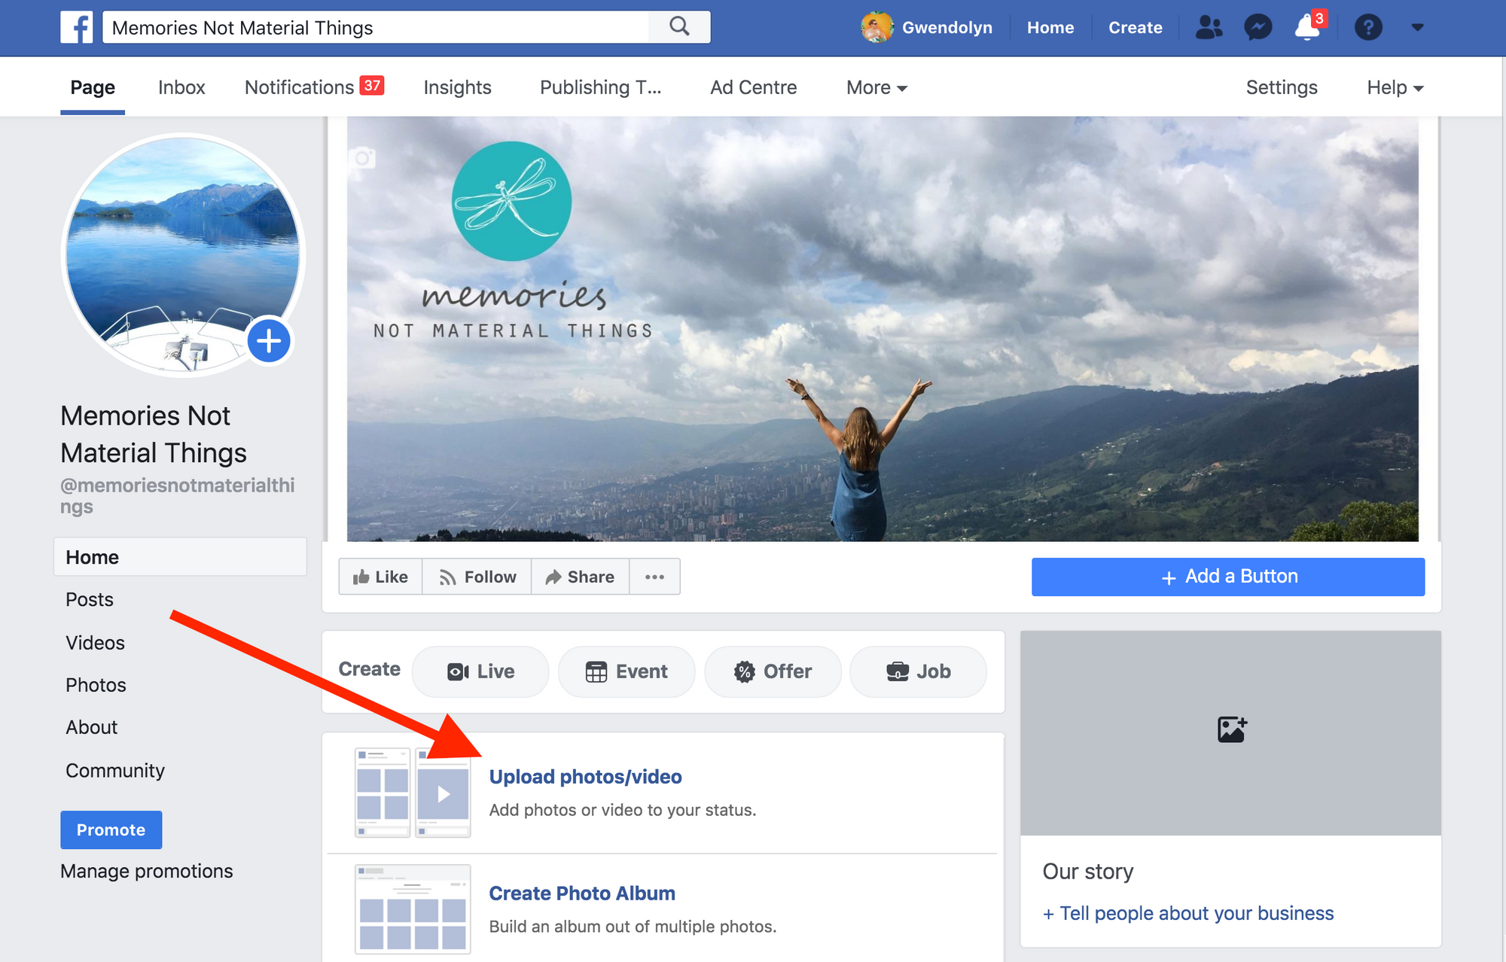Viewport: 1506px width, 962px height.
Task: Open the three-dots options menu beside Share
Action: [x=654, y=577]
